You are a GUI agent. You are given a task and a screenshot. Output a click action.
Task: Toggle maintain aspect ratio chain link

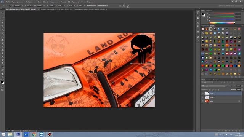[x=45, y=6]
